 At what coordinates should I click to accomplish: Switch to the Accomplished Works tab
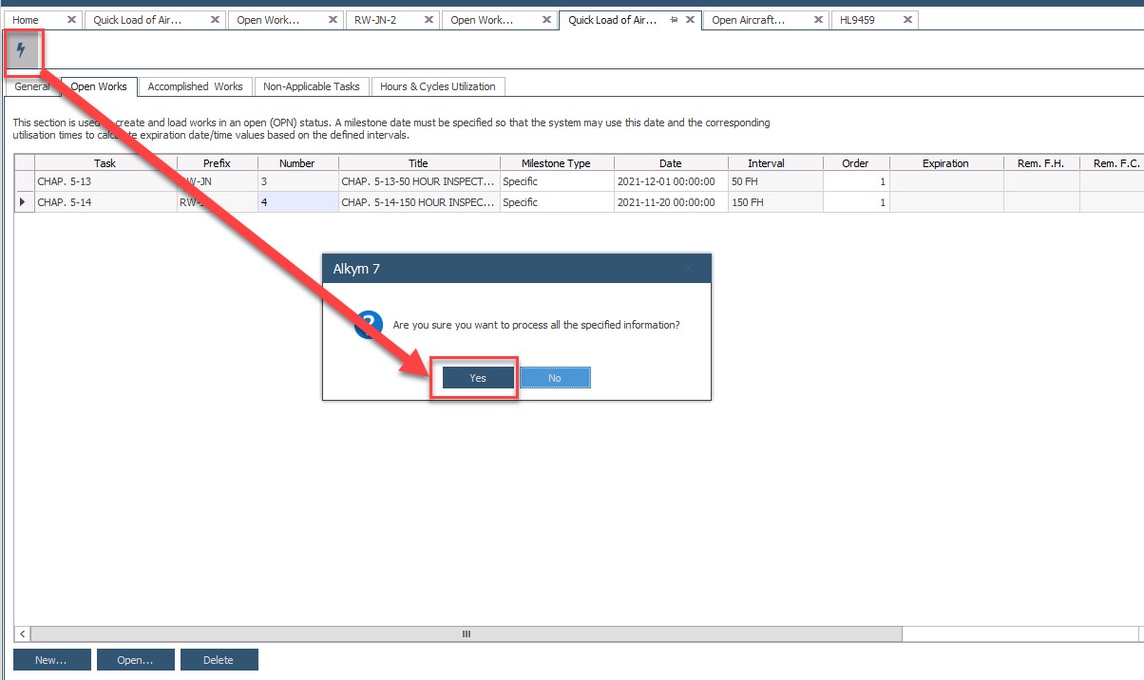pyautogui.click(x=195, y=86)
